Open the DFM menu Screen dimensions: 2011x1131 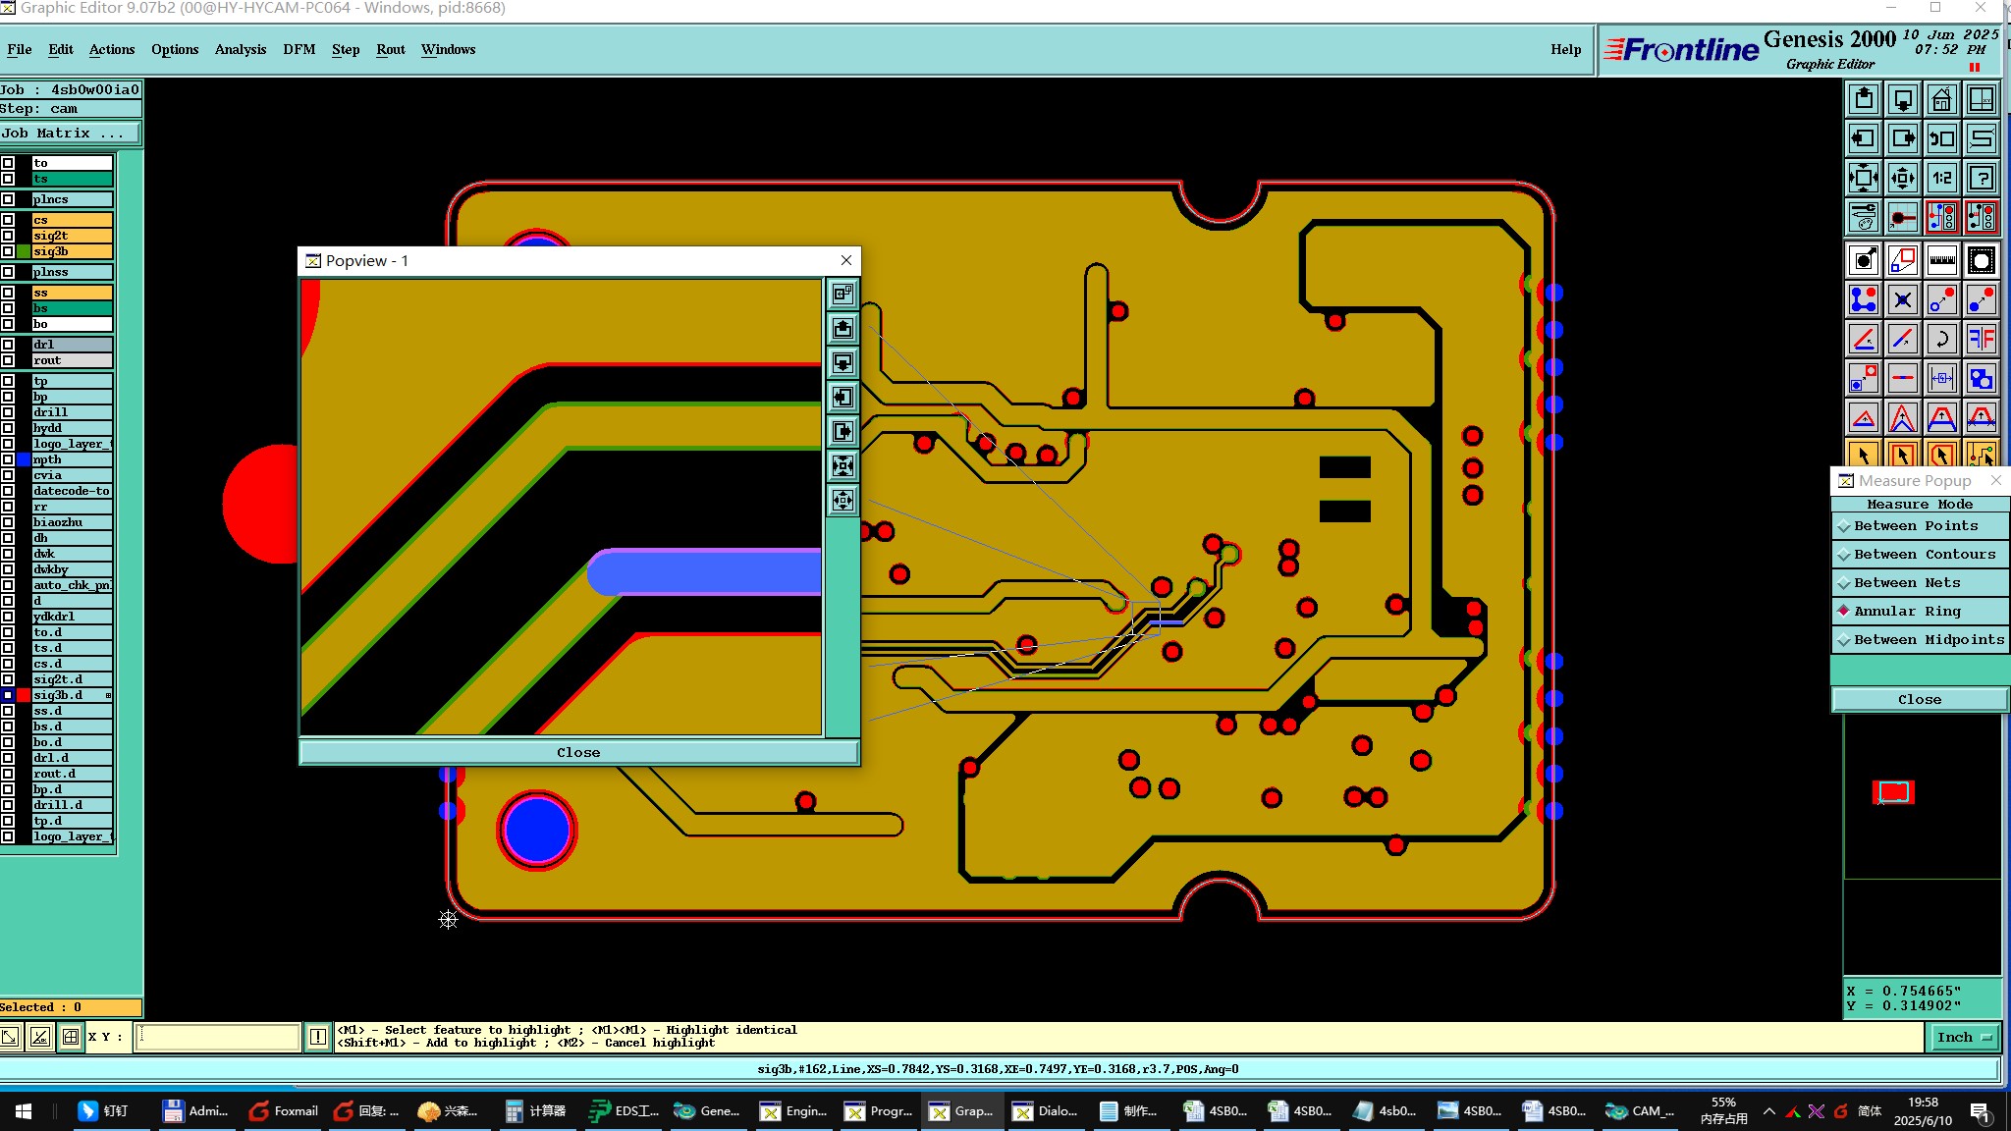[299, 49]
